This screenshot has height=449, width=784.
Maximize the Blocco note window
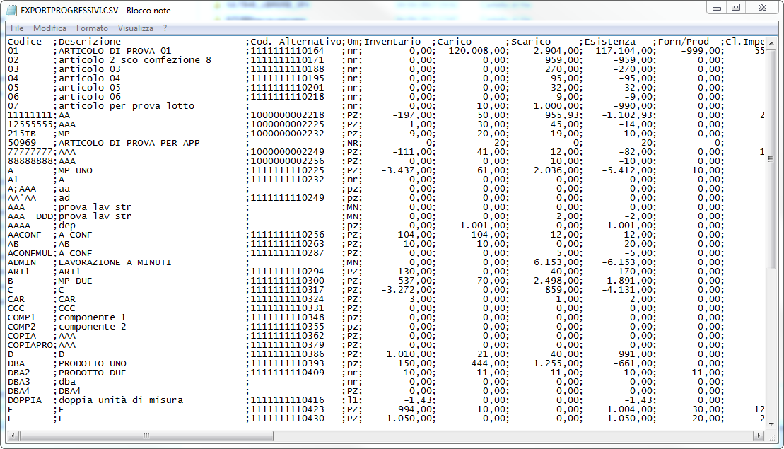coord(736,8)
